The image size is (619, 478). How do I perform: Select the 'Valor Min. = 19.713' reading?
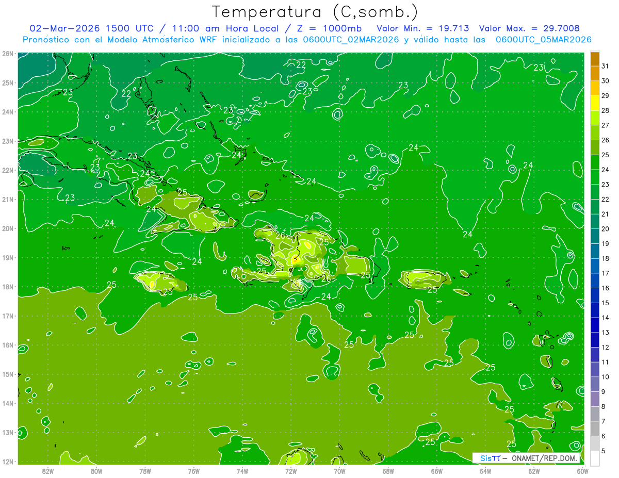tap(424, 28)
